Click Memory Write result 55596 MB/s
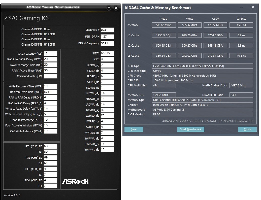Screen dimensions: 261x200 [190, 25]
